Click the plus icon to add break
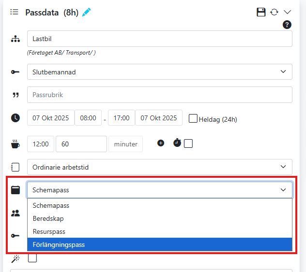This screenshot has width=306, height=272. pos(161,143)
